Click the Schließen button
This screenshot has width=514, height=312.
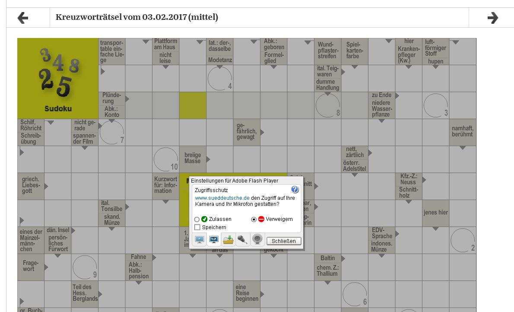[283, 241]
